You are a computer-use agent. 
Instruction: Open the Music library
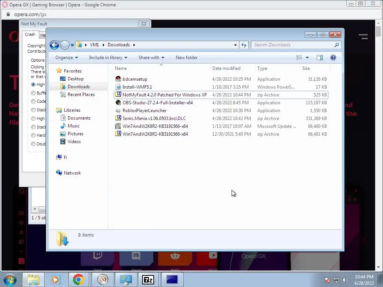[x=70, y=126]
